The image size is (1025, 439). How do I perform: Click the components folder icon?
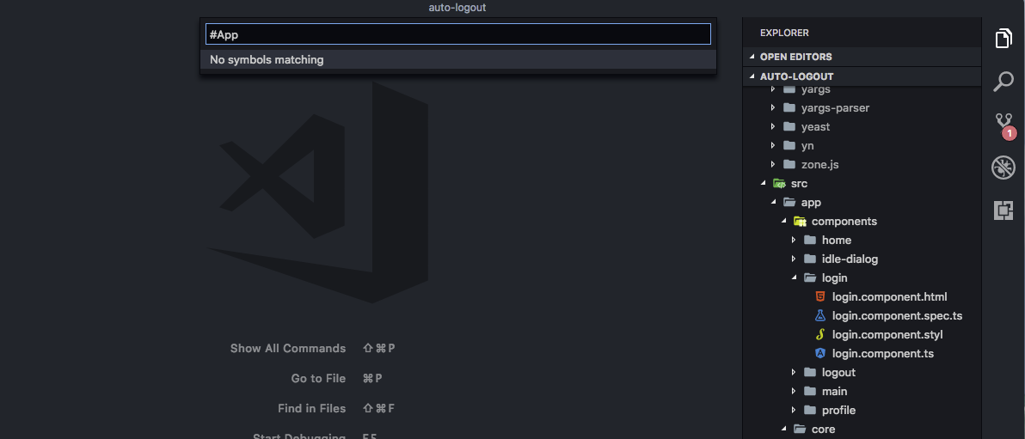[x=800, y=221]
